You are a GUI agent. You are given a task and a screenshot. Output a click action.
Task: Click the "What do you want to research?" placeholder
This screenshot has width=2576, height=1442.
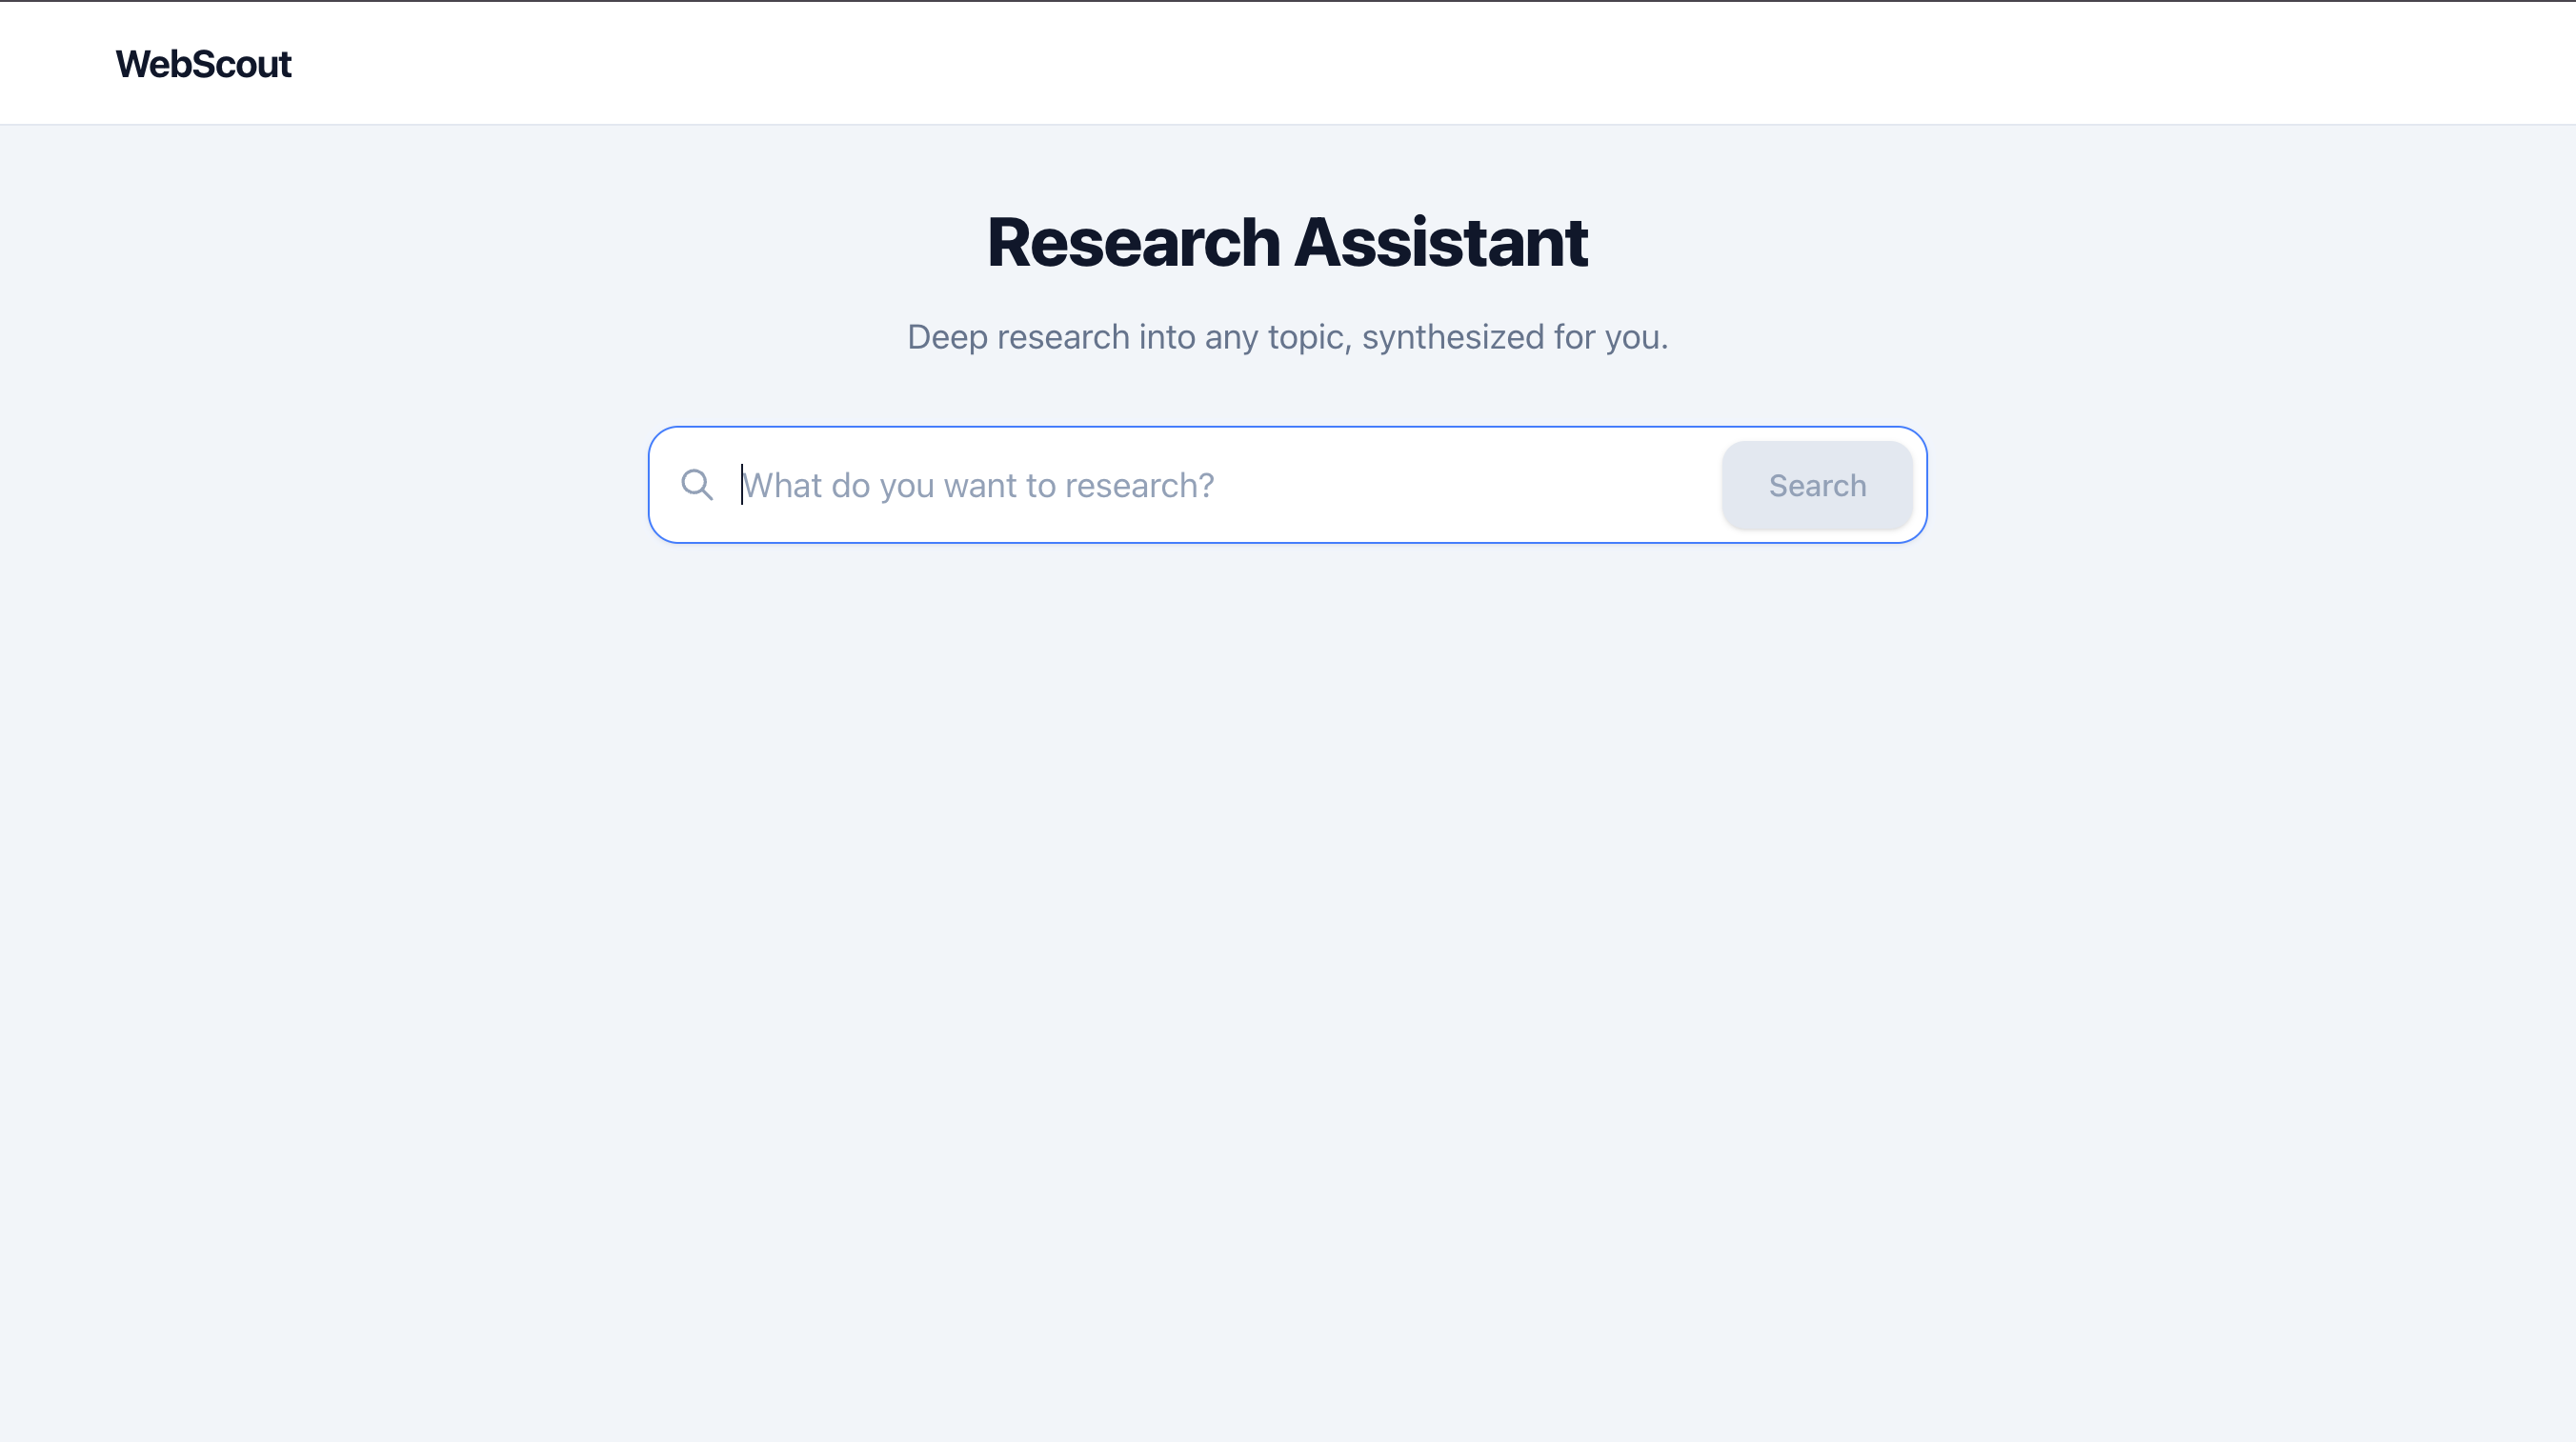pos(978,485)
